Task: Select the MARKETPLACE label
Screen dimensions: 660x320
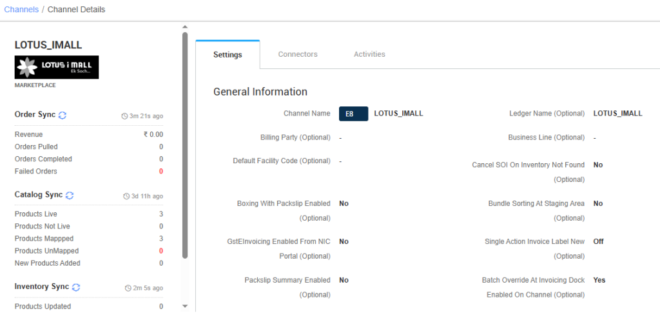Action: click(35, 85)
